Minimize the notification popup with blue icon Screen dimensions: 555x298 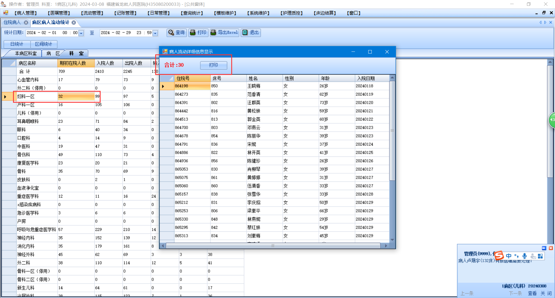(x=544, y=248)
